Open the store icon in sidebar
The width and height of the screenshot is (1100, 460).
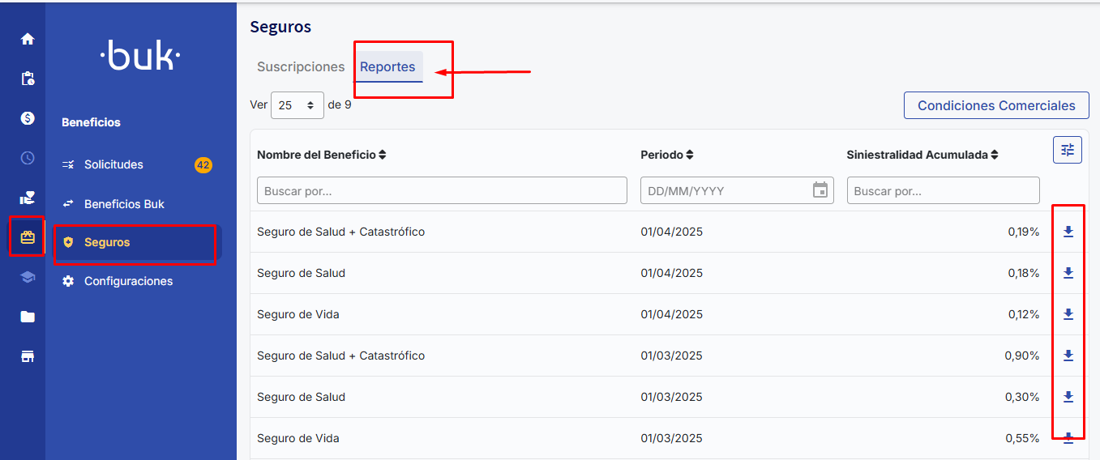(x=28, y=356)
